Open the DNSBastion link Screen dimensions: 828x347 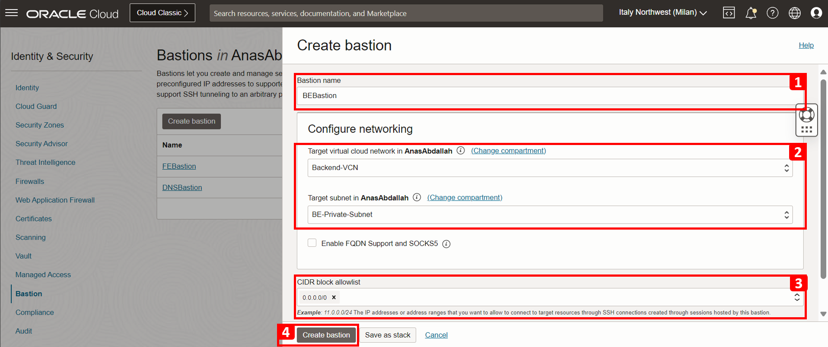pos(182,187)
